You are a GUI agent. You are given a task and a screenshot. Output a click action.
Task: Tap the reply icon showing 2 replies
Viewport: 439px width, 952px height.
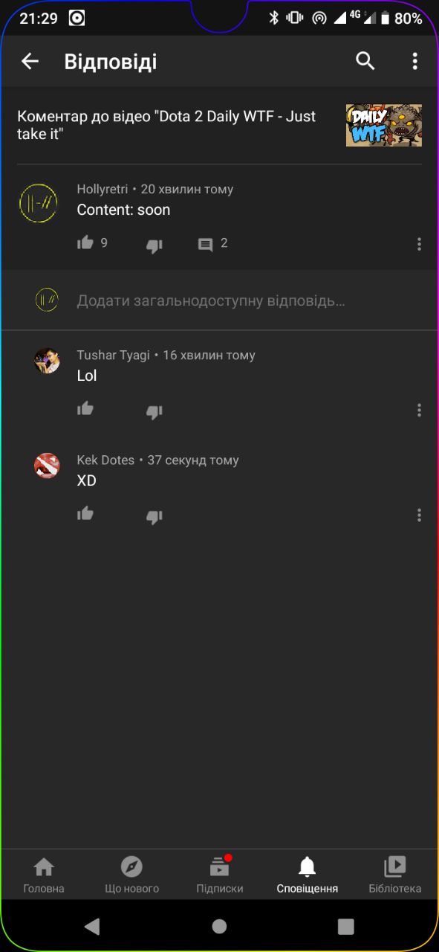206,244
